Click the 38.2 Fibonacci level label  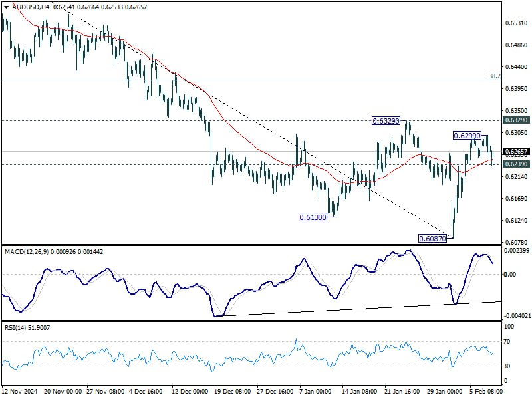[x=494, y=76]
